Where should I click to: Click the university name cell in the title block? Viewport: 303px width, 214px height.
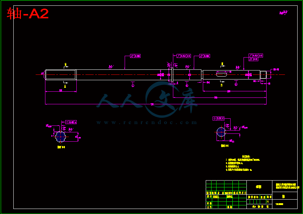pos(285,186)
